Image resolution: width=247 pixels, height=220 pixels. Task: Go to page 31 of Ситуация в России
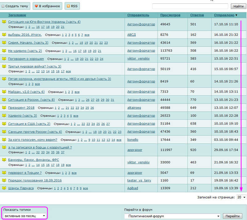point(112,100)
